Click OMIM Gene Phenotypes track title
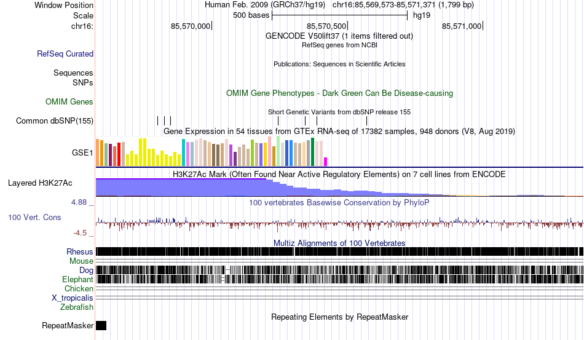 (339, 93)
